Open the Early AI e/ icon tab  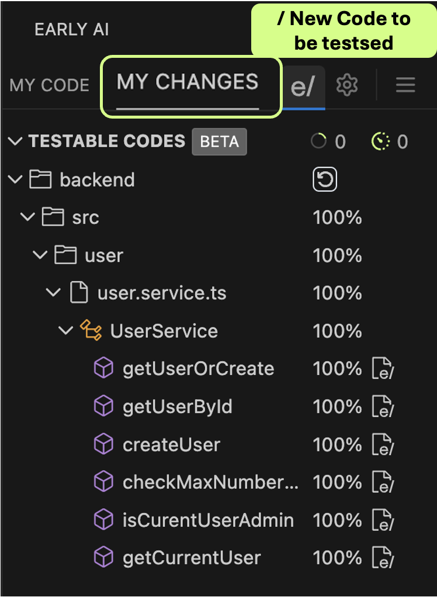pyautogui.click(x=303, y=86)
